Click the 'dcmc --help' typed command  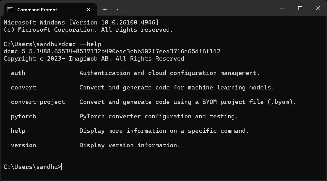(81, 44)
